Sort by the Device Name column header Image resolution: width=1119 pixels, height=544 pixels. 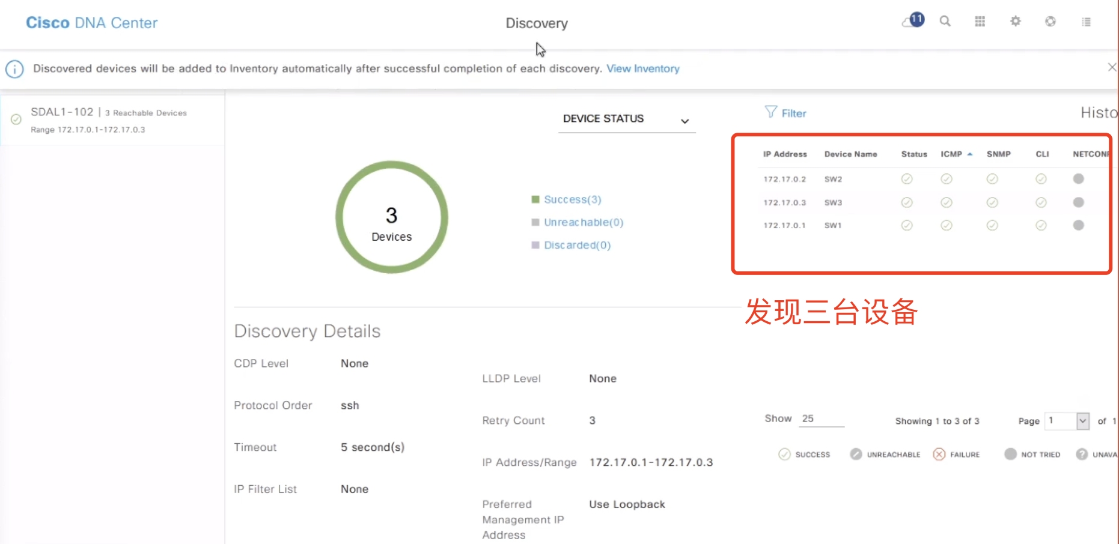pyautogui.click(x=850, y=154)
